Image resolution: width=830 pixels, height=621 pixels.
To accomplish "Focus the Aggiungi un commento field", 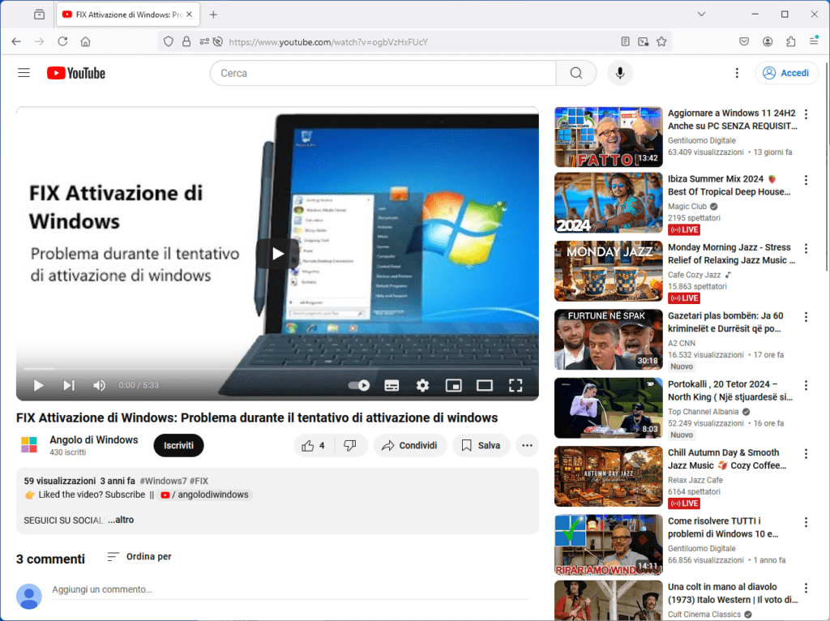I will (x=290, y=589).
